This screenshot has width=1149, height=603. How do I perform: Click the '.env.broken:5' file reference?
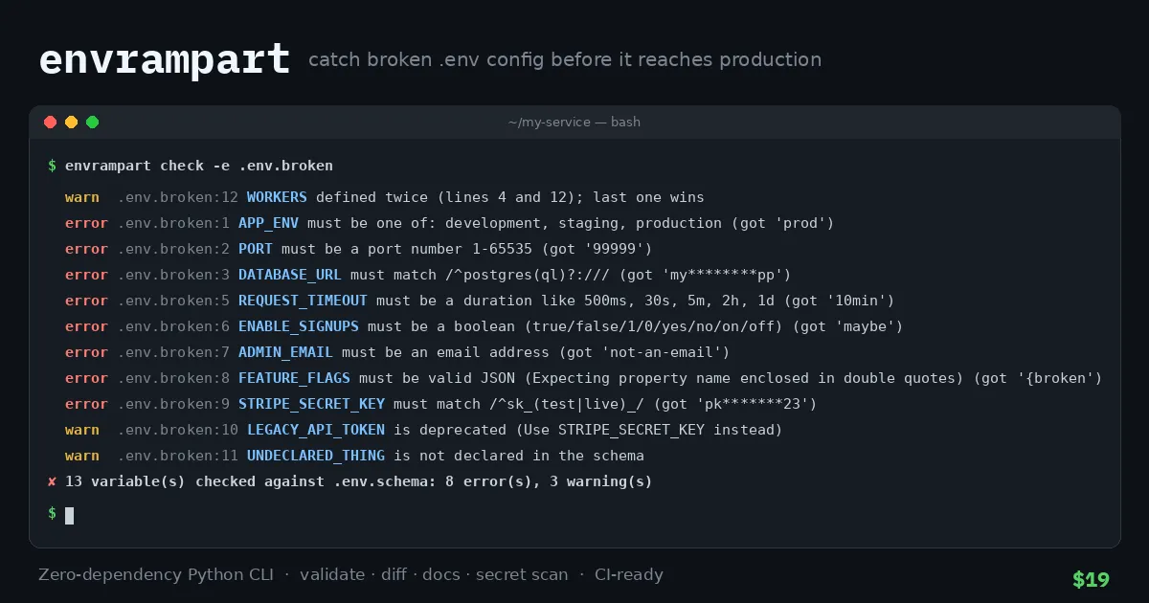173,301
